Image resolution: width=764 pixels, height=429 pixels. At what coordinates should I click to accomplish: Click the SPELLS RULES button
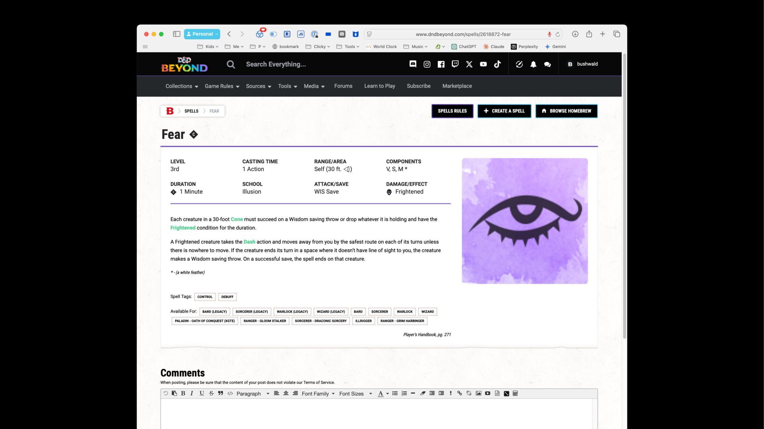tap(452, 111)
